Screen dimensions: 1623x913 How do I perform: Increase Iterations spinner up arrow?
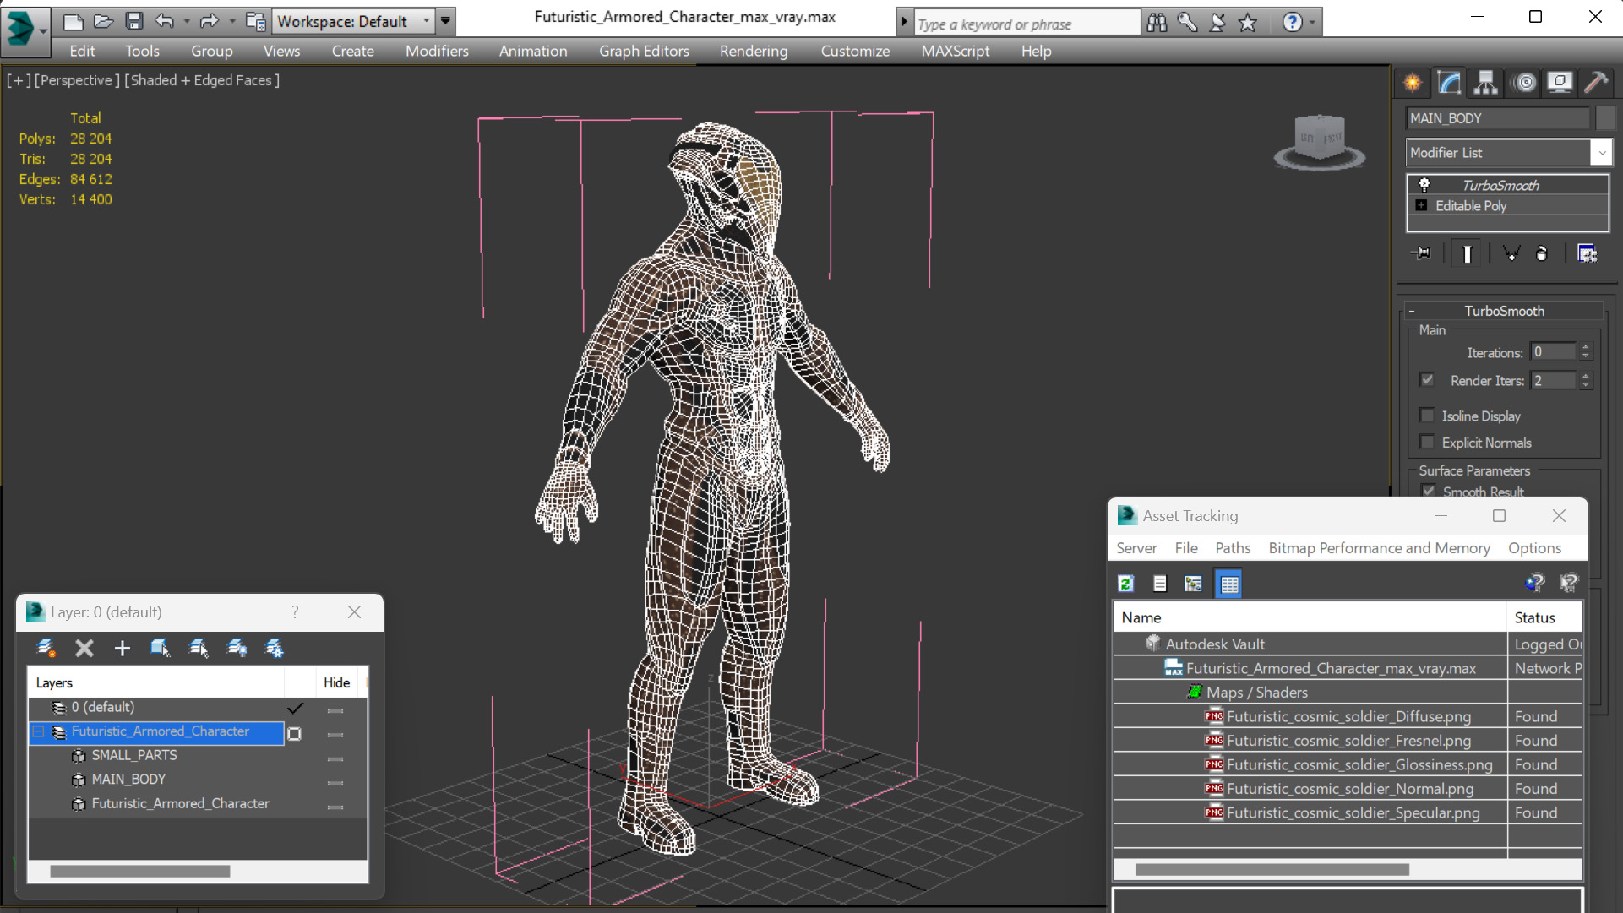pos(1586,347)
